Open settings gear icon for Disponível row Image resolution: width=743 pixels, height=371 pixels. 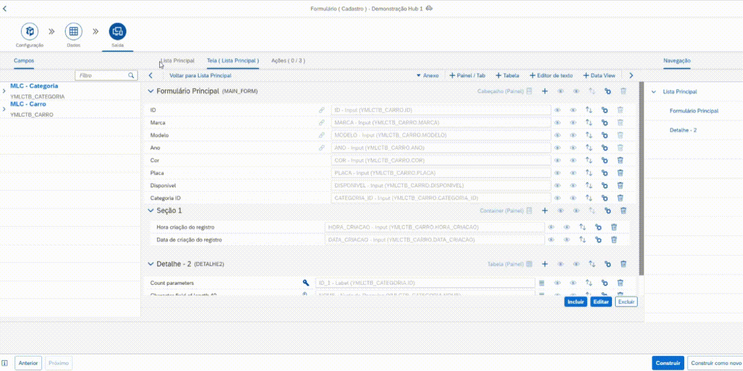tap(604, 185)
